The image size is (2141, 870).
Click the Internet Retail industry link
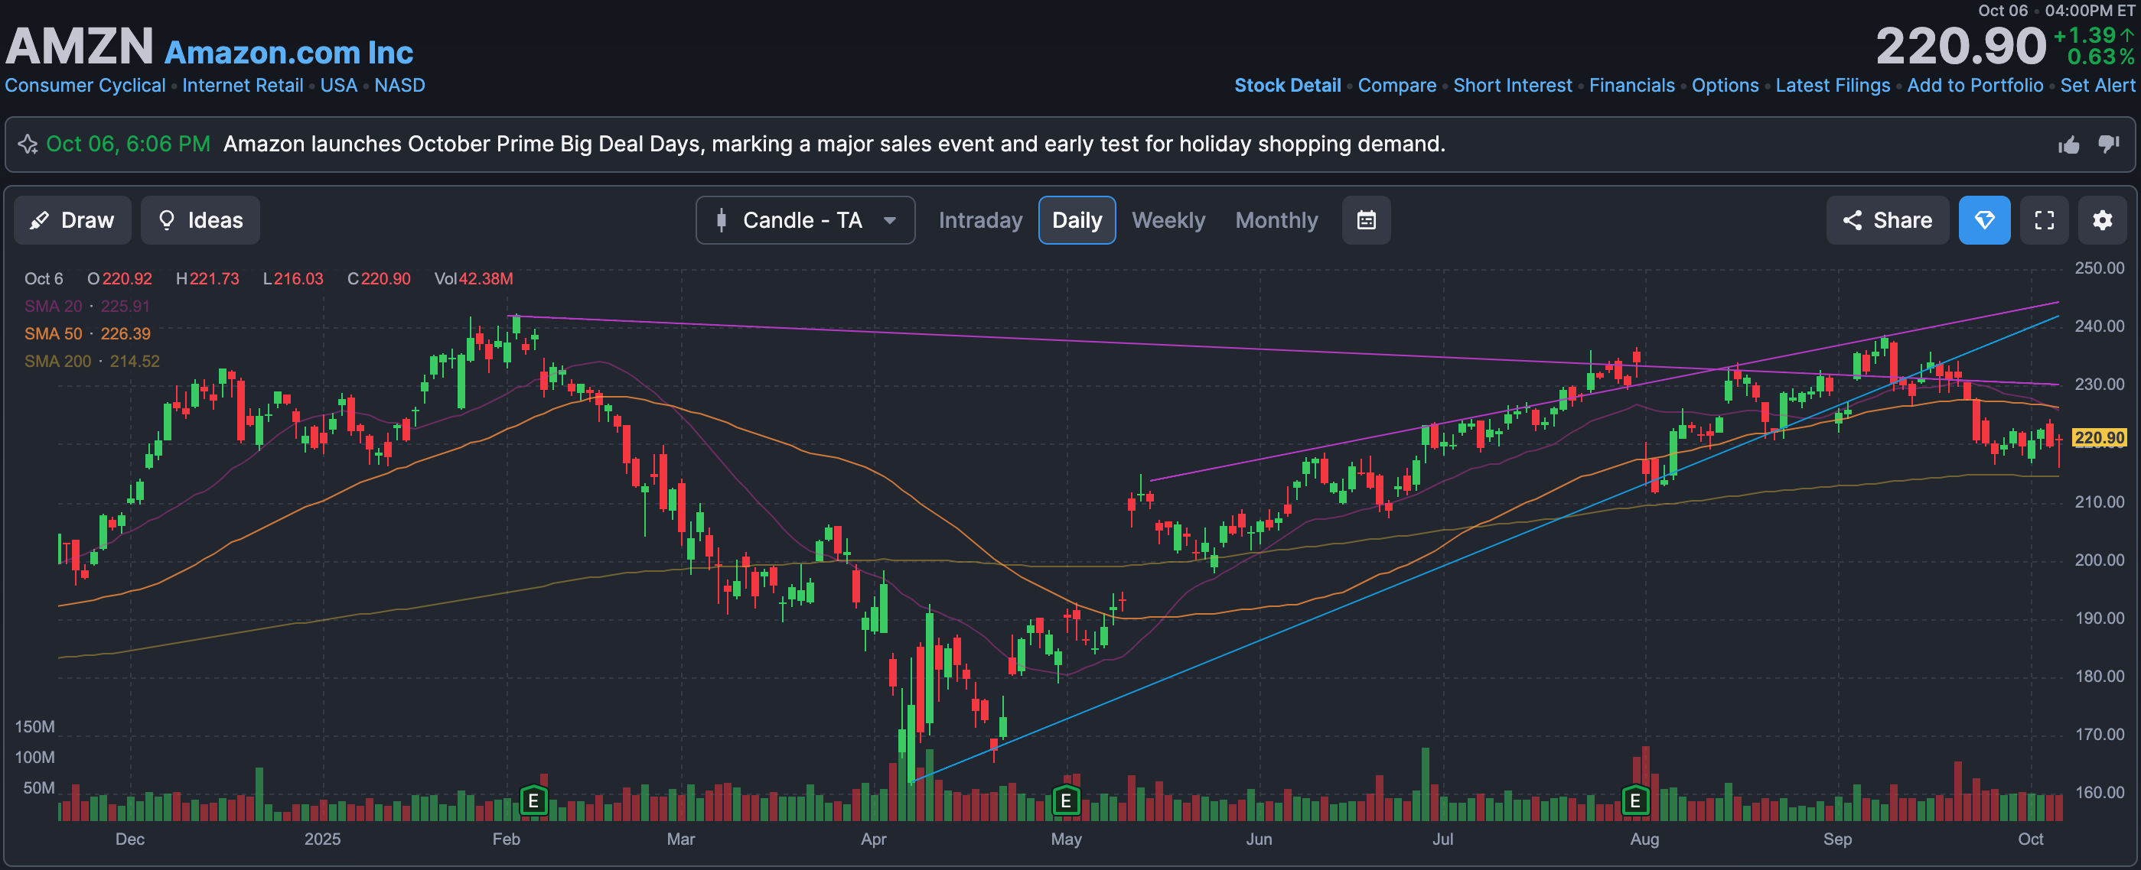[243, 86]
